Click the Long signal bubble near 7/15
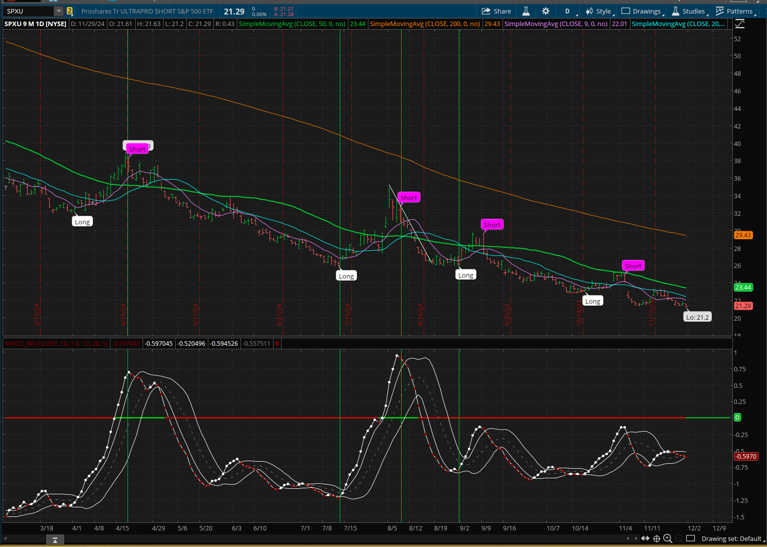 click(x=346, y=276)
